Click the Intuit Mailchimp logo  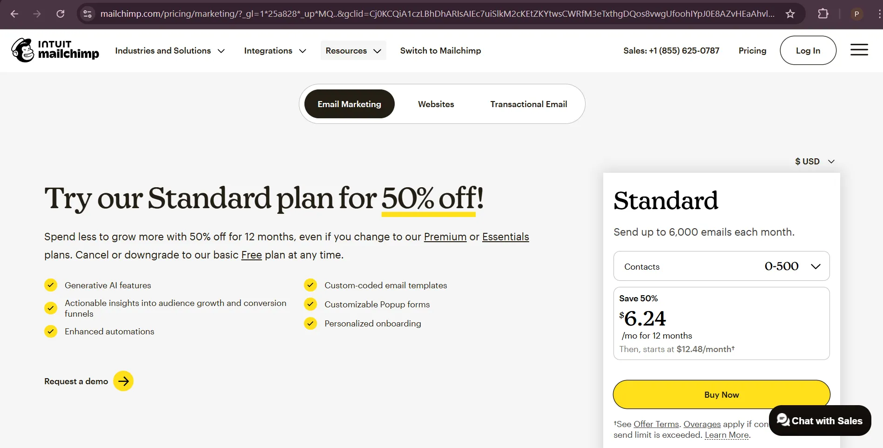point(55,50)
